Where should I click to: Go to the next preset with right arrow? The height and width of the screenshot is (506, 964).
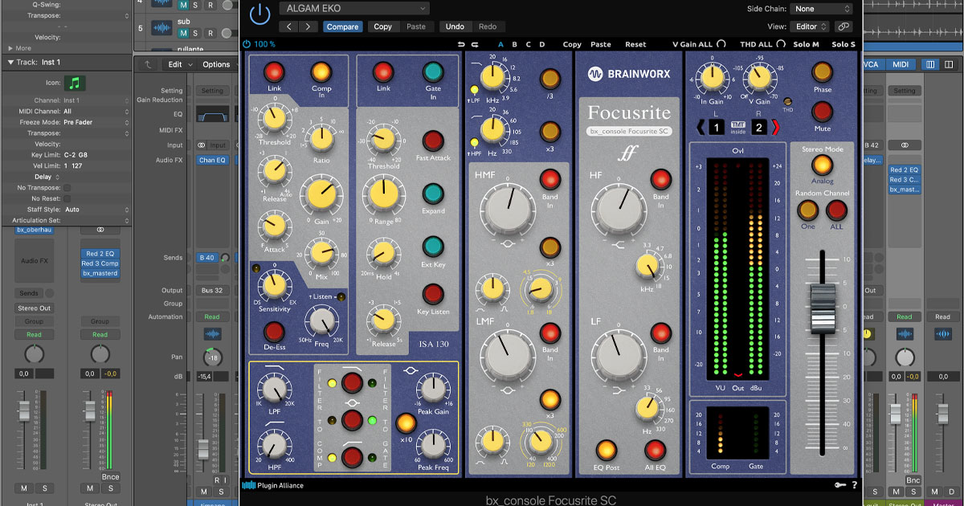point(309,27)
